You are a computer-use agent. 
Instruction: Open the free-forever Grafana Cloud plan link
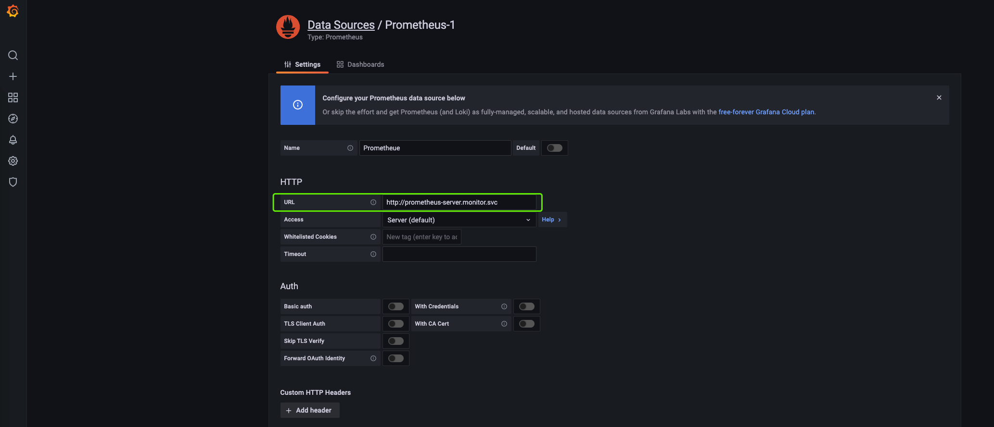point(766,112)
